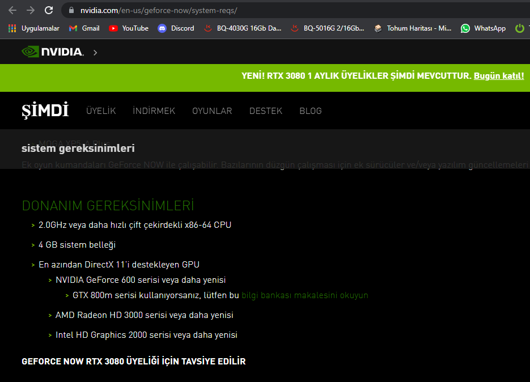Open the DESTEK menu item
530x382 pixels.
pyautogui.click(x=266, y=111)
